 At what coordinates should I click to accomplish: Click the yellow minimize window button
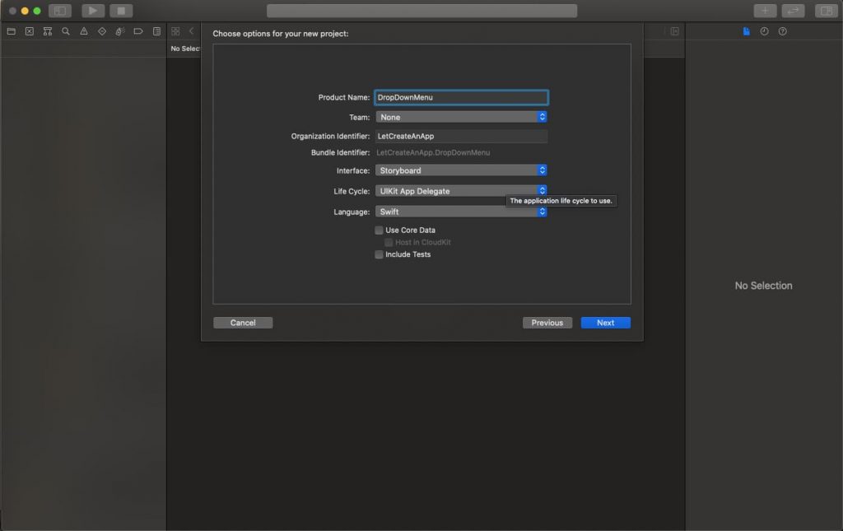coord(25,11)
